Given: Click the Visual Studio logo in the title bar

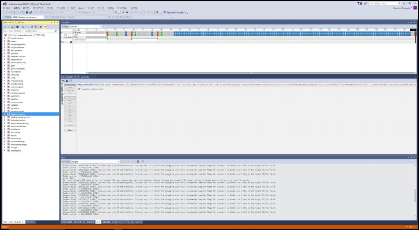Looking at the screenshot, I should 5,4.
